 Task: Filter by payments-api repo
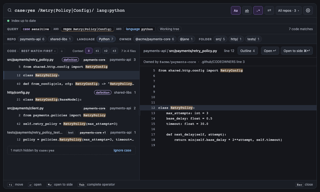[x=32, y=39]
